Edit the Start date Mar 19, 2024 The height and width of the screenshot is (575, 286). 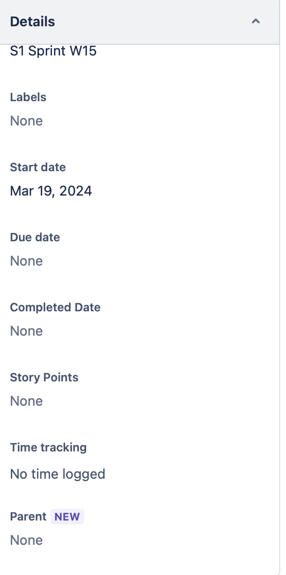point(51,191)
